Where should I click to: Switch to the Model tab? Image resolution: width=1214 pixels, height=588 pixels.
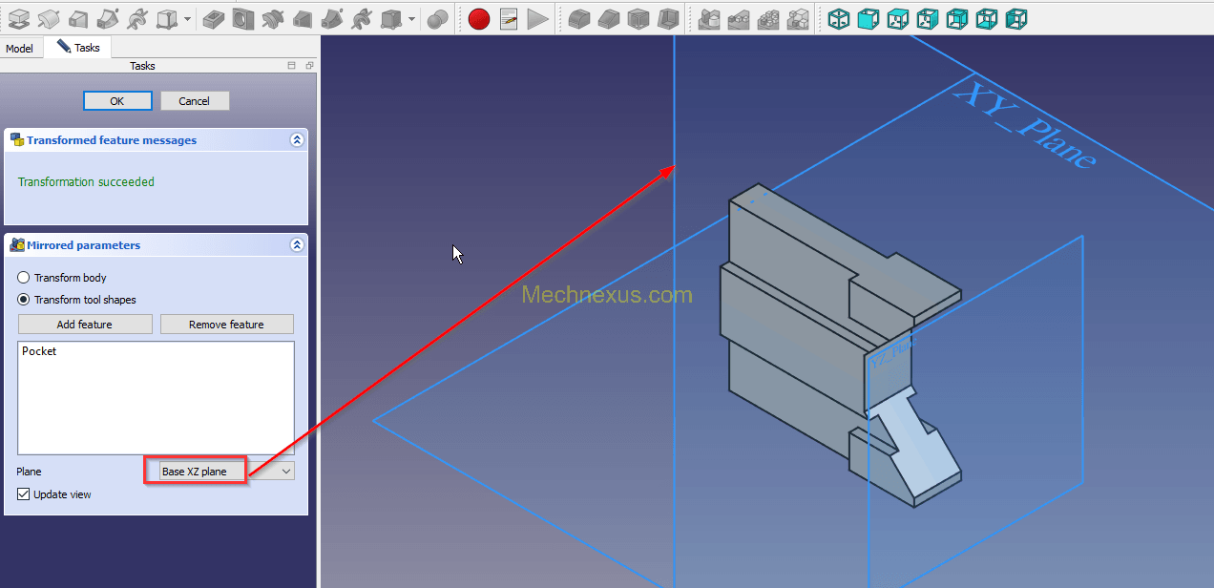(x=19, y=49)
